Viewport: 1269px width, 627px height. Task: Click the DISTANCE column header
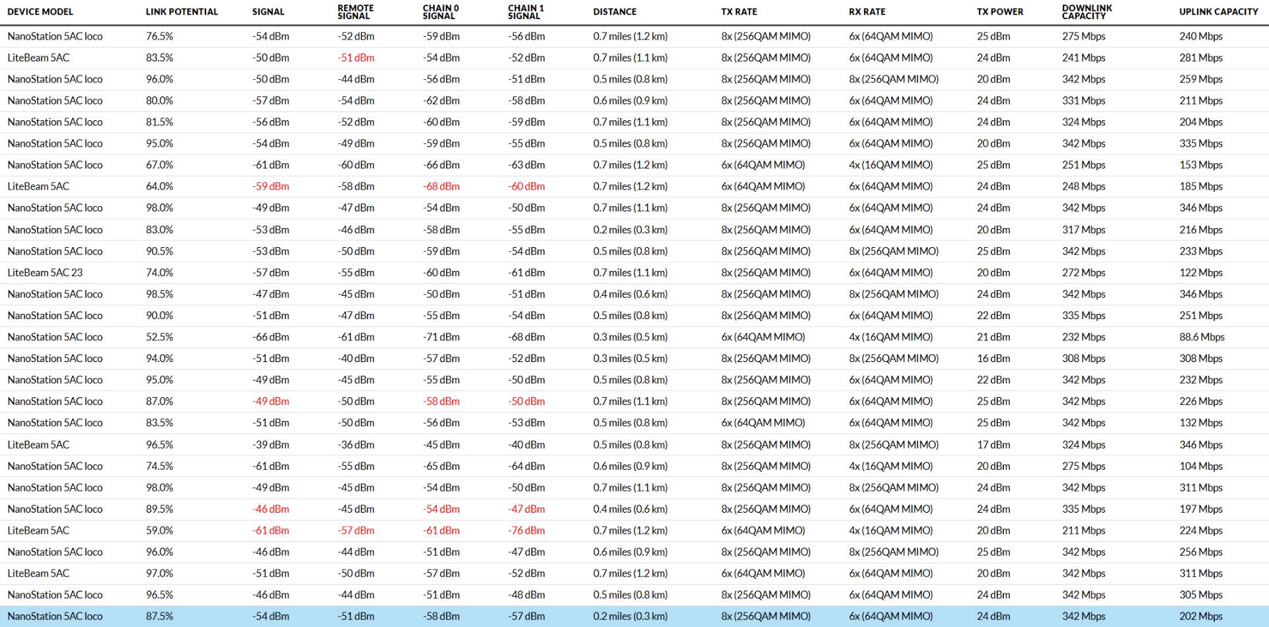(x=615, y=12)
